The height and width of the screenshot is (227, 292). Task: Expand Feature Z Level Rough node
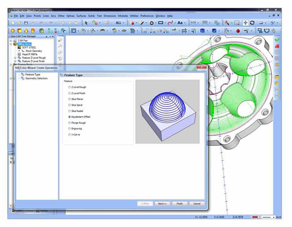(15, 58)
